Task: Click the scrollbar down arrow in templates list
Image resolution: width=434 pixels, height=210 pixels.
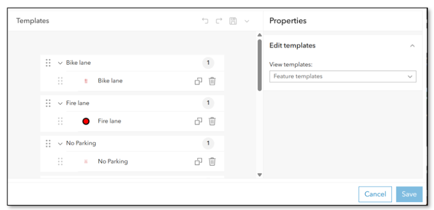Action: (x=259, y=175)
